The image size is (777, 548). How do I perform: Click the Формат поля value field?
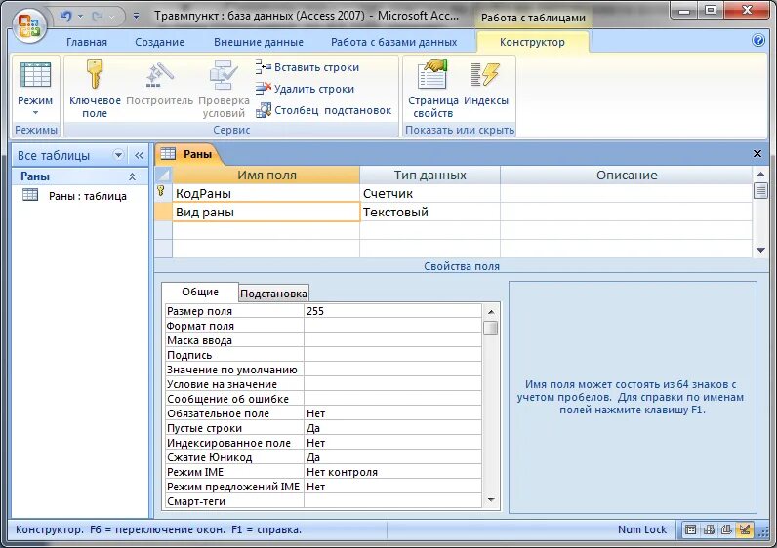[392, 326]
